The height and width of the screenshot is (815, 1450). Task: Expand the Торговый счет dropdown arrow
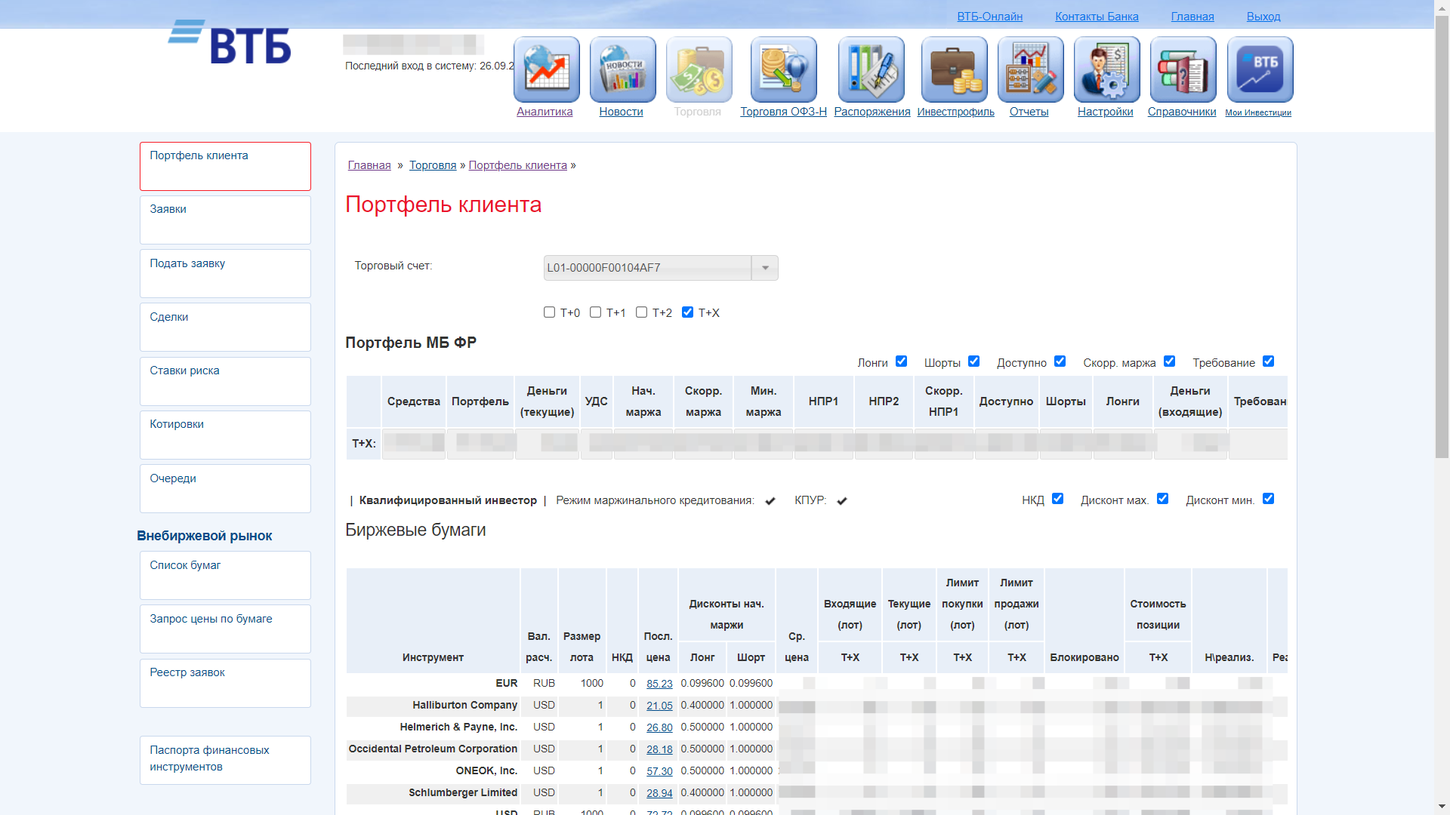click(765, 268)
